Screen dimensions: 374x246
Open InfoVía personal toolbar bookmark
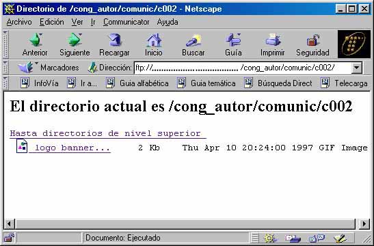click(40, 83)
